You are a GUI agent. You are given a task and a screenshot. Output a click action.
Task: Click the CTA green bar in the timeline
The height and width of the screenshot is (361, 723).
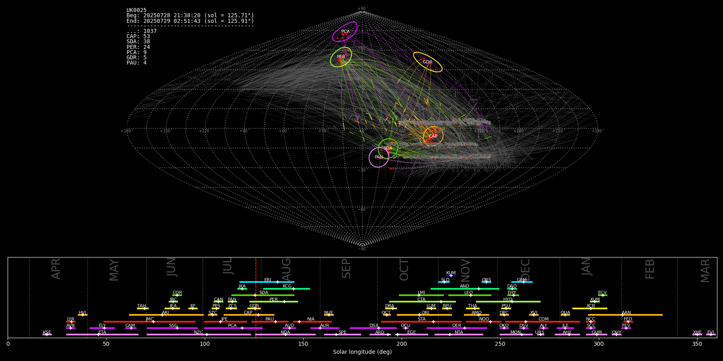click(423, 302)
